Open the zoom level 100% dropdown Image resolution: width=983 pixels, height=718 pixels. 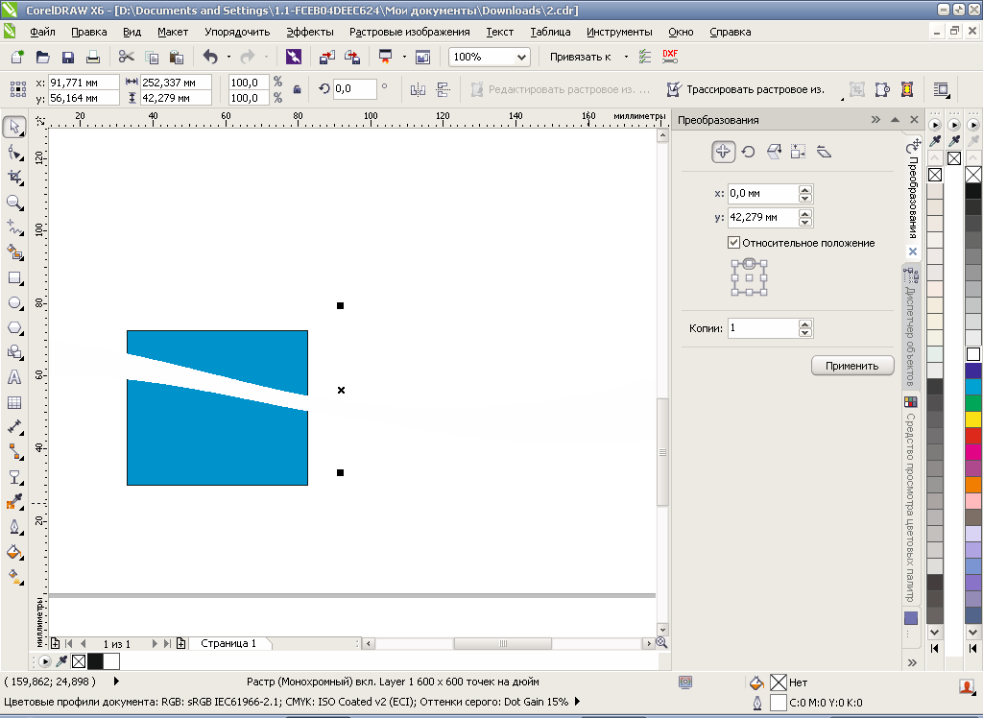coord(521,57)
